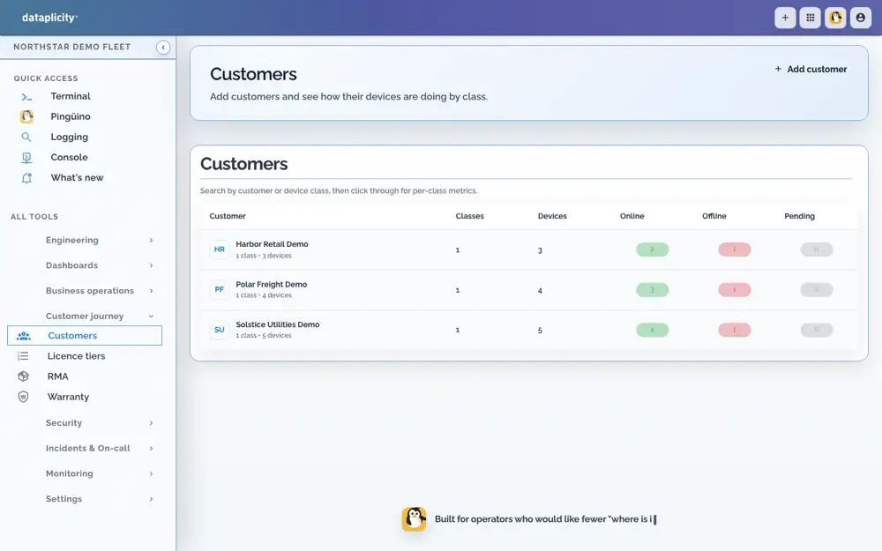Image resolution: width=882 pixels, height=551 pixels.
Task: Go to Licence tiers
Action: coord(76,356)
